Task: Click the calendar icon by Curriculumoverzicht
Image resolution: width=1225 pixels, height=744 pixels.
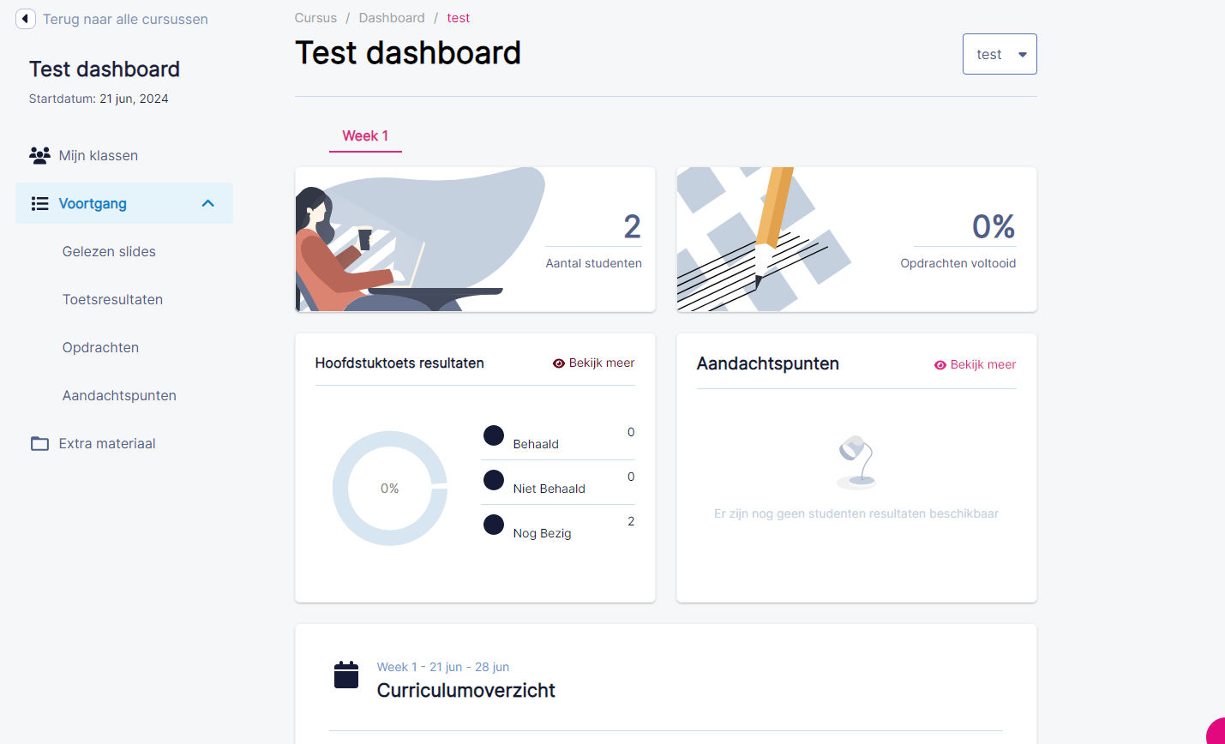Action: click(346, 675)
